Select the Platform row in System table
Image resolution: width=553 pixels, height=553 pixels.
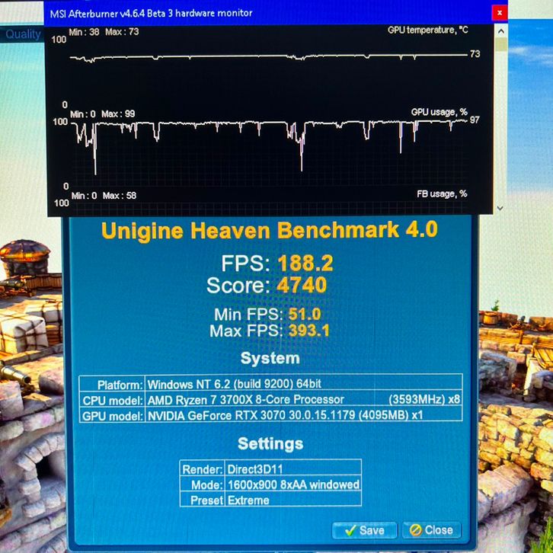coord(270,384)
